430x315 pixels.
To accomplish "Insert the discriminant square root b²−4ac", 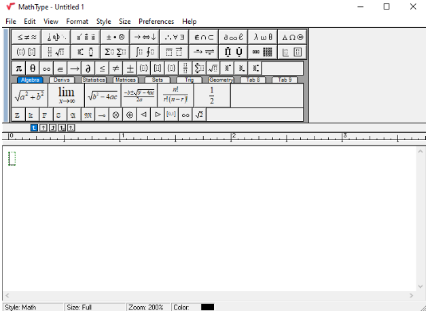I will point(103,95).
